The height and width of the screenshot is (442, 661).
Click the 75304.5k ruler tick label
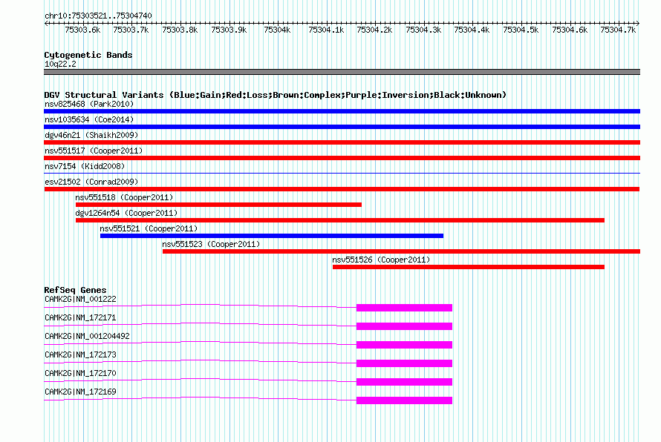[x=521, y=30]
